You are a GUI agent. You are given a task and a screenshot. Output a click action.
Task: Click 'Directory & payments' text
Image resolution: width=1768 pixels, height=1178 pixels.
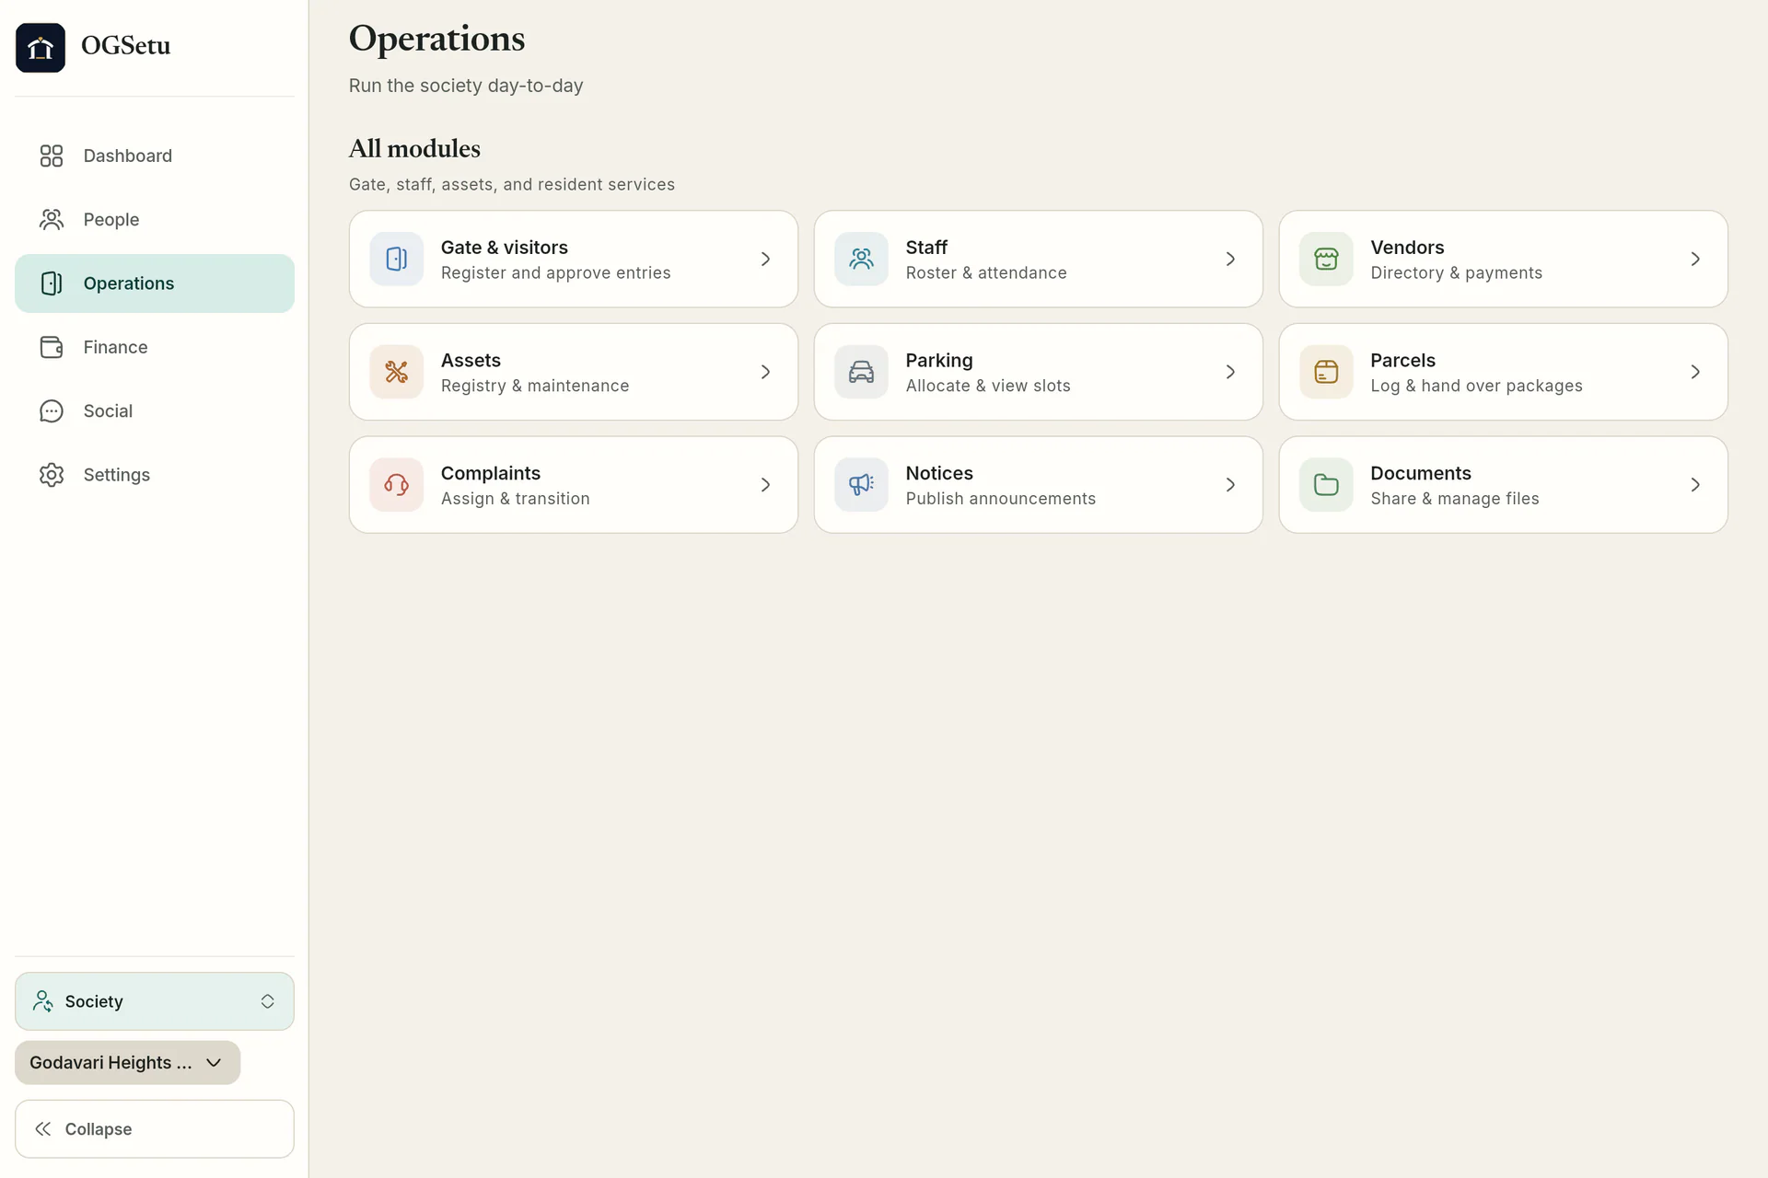(x=1456, y=272)
